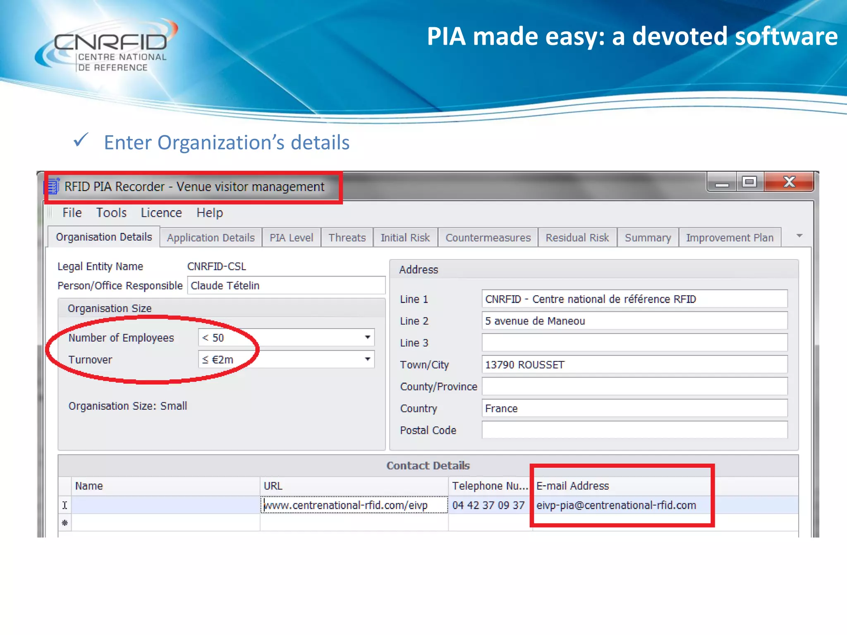Click the Person/Office Responsible field
The height and width of the screenshot is (635, 847).
pyautogui.click(x=286, y=285)
